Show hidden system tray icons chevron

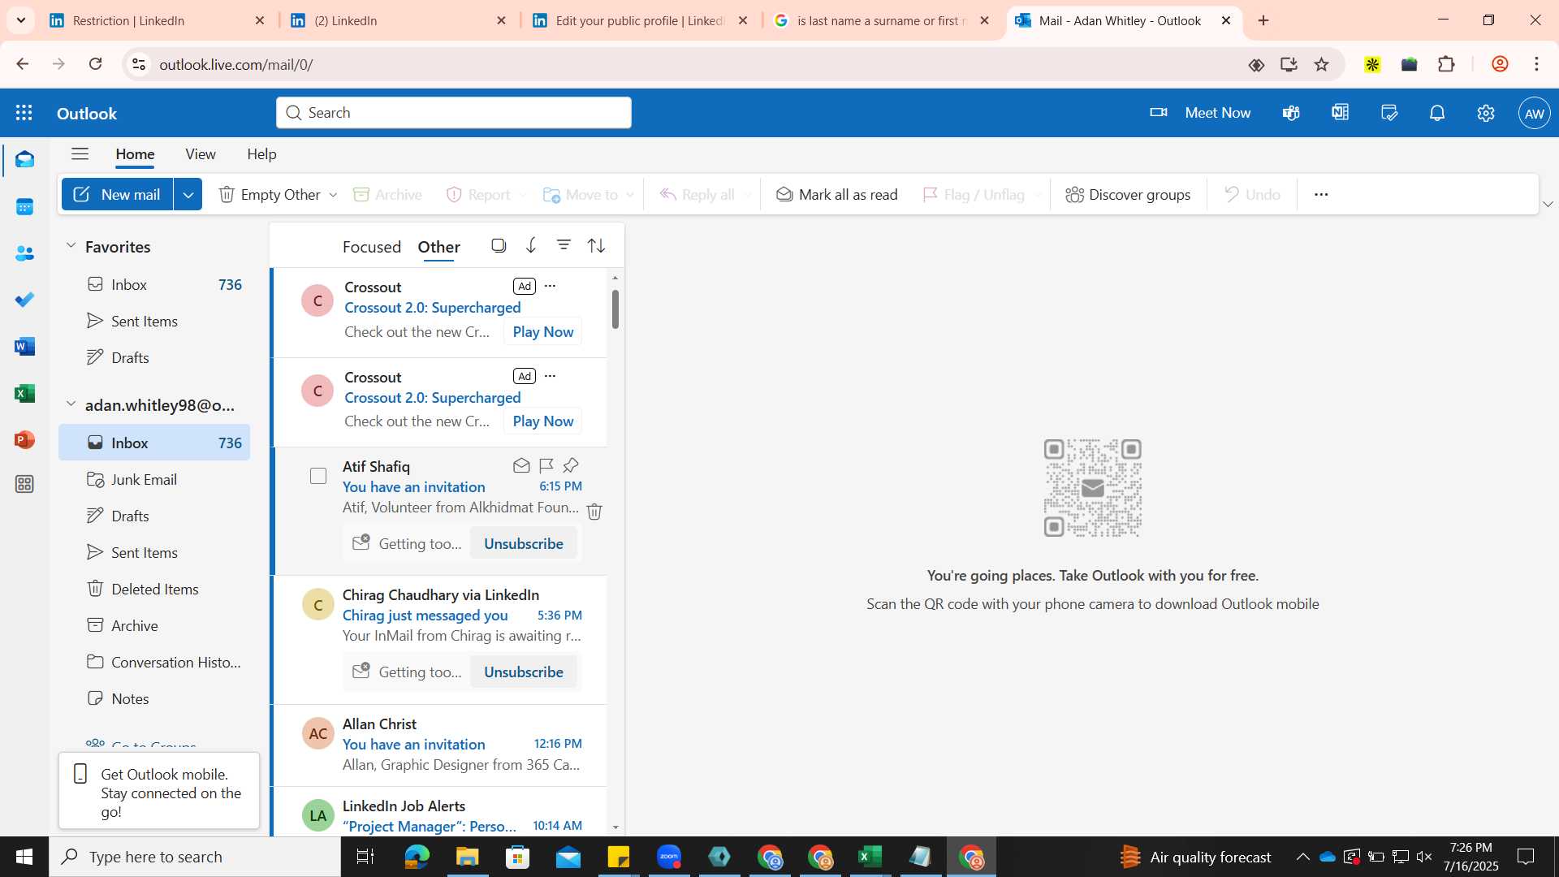click(x=1302, y=857)
